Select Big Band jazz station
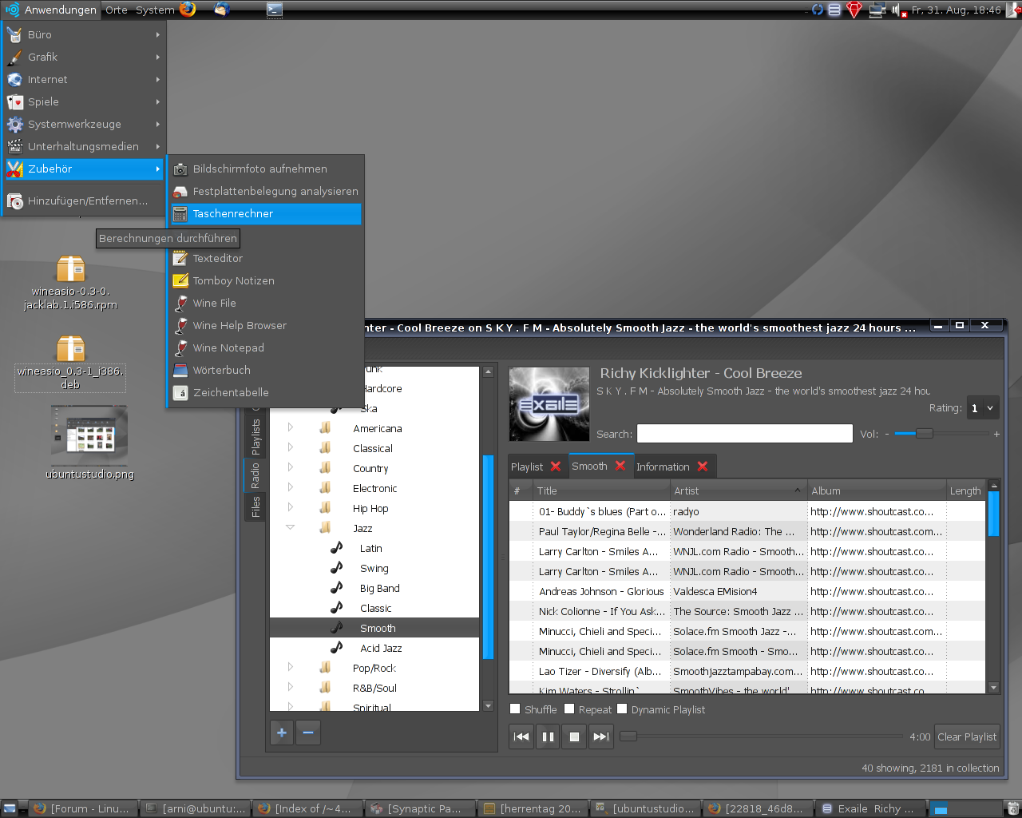Screen dimensions: 1022x818 [380, 588]
